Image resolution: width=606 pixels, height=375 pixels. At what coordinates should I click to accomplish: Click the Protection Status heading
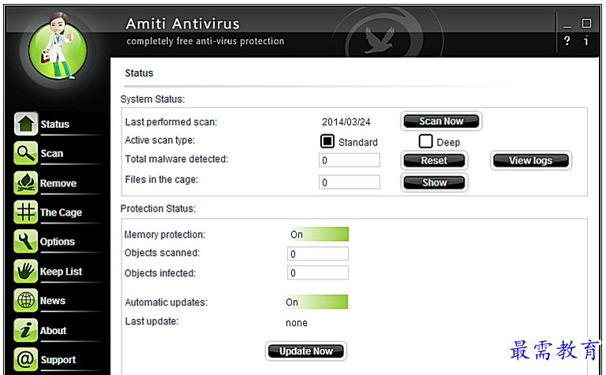158,208
